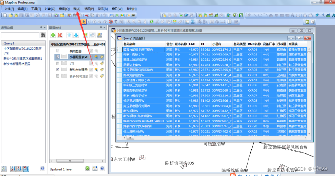Activate the hand Pan tool
The height and width of the screenshot is (176, 335).
click(x=145, y=22)
